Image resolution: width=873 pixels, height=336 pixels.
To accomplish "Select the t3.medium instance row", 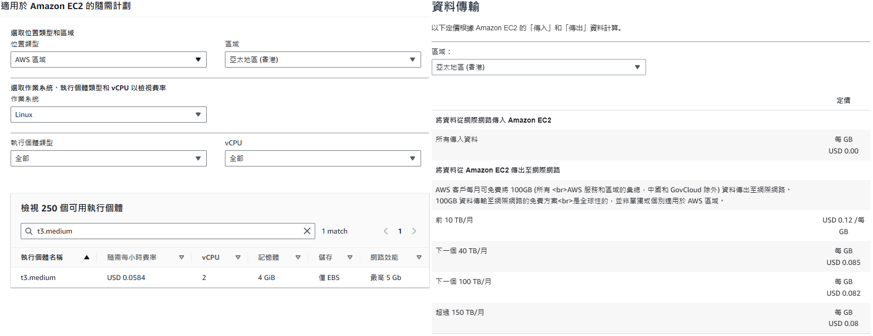I will tap(38, 277).
